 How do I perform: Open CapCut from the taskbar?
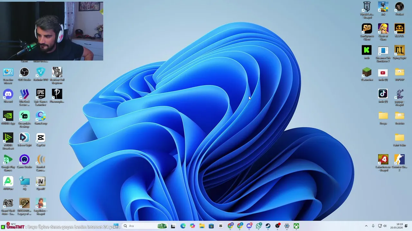[x=221, y=226]
